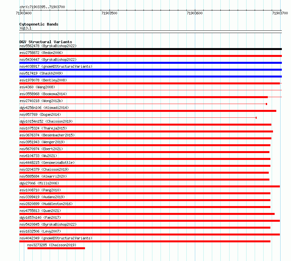Select nsv4038917 (gnomADStructuralVariants) label
Viewport: 291px width, 261px height.
coord(56,66)
